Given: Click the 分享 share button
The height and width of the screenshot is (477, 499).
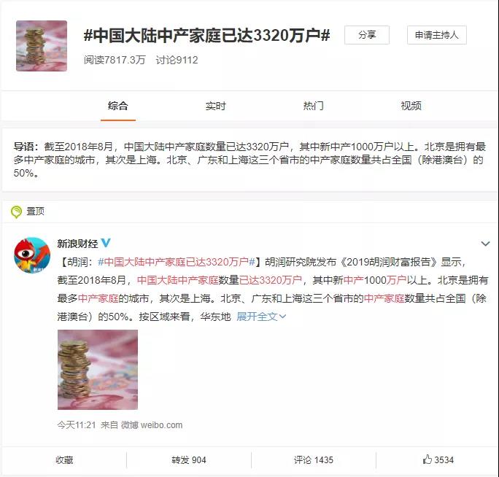Looking at the screenshot, I should coord(367,35).
